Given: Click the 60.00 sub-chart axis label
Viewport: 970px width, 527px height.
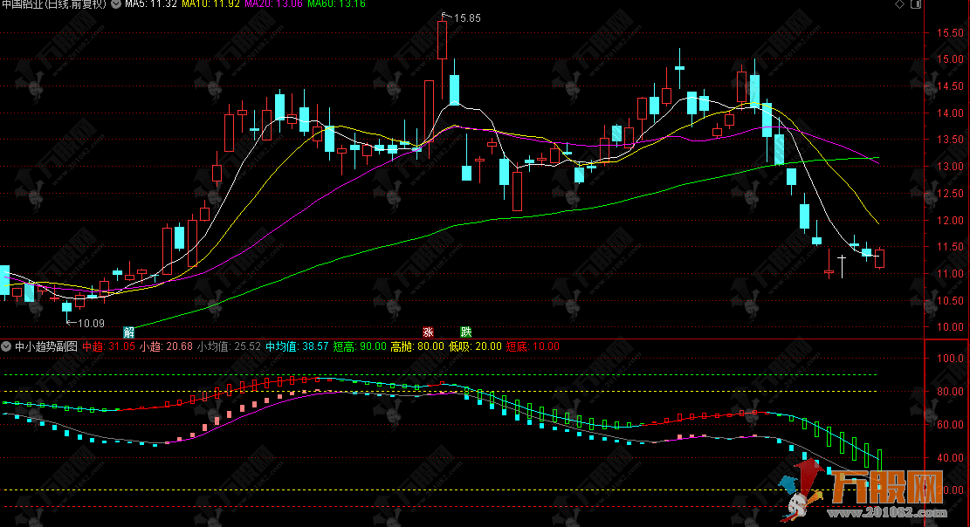Looking at the screenshot, I should [x=950, y=425].
